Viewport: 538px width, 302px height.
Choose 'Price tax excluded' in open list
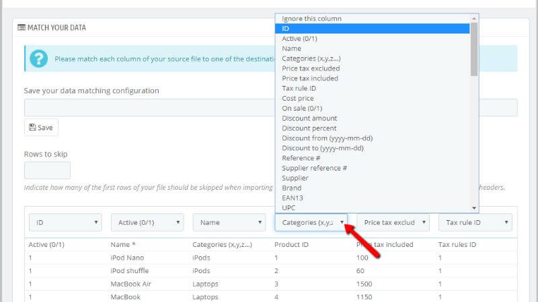point(373,68)
